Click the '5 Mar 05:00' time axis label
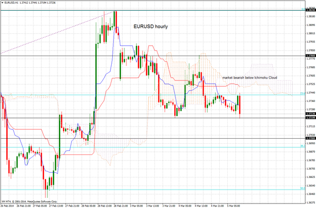316x208 pixels. 234,206
